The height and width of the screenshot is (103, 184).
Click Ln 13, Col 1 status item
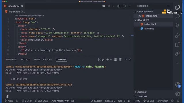pos(96,101)
